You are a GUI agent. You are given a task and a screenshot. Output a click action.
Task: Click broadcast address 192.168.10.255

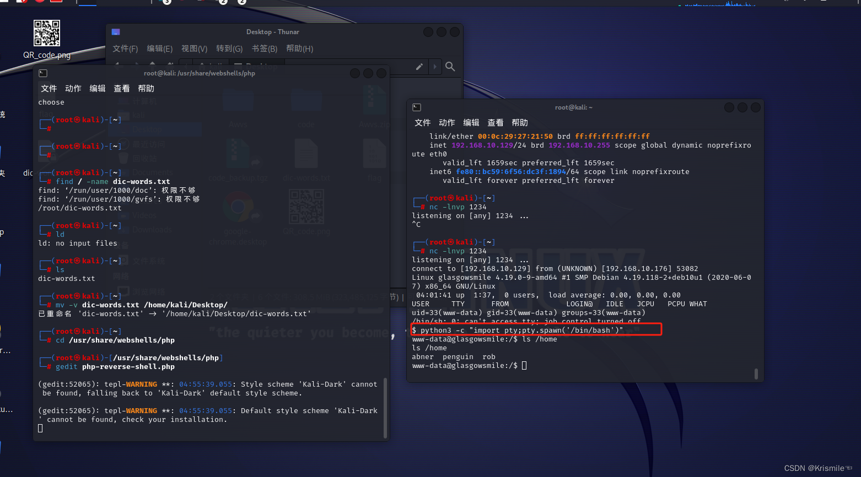[579, 145]
